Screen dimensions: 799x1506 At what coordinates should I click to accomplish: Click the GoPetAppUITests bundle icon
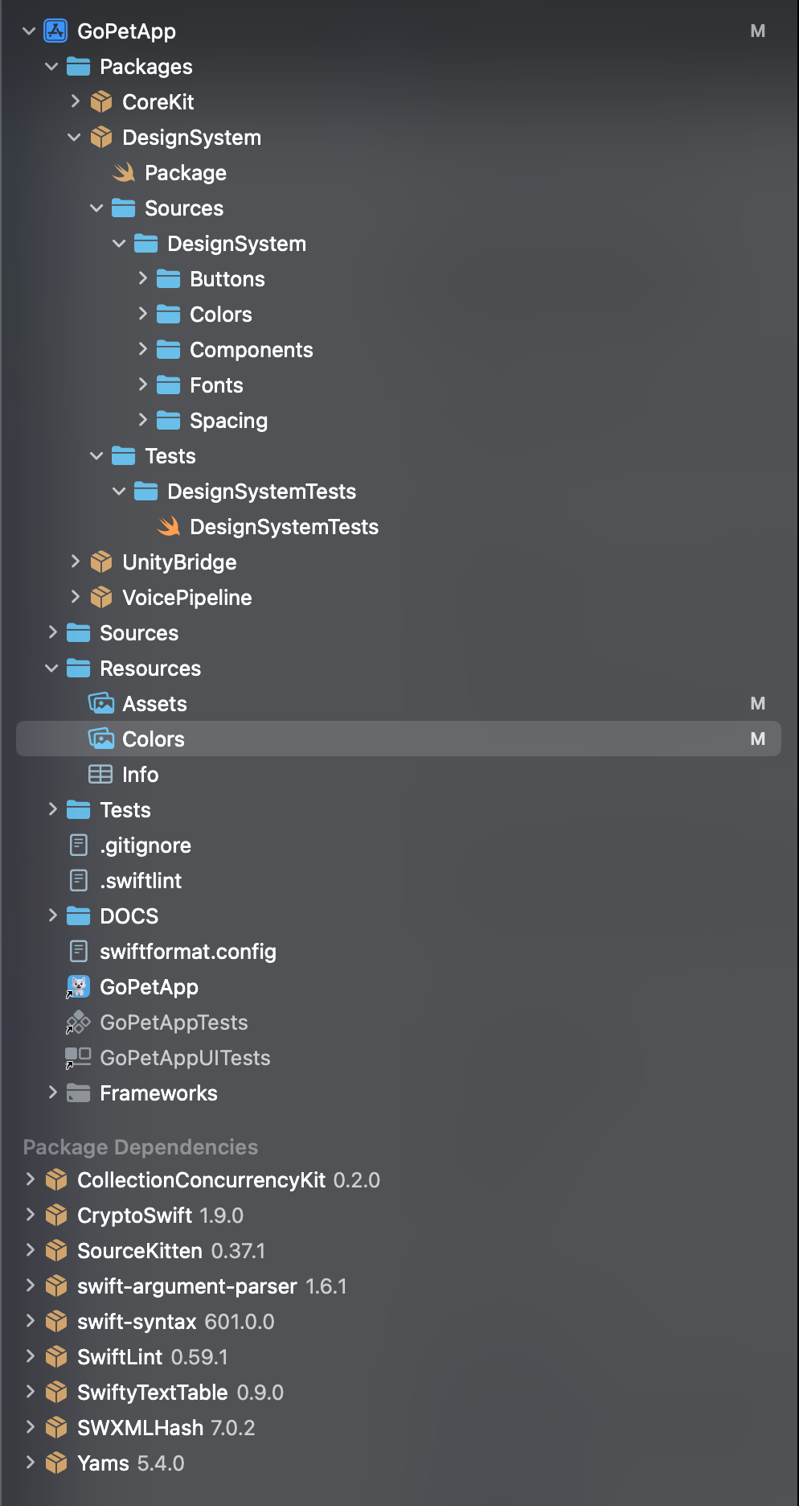coord(78,1058)
